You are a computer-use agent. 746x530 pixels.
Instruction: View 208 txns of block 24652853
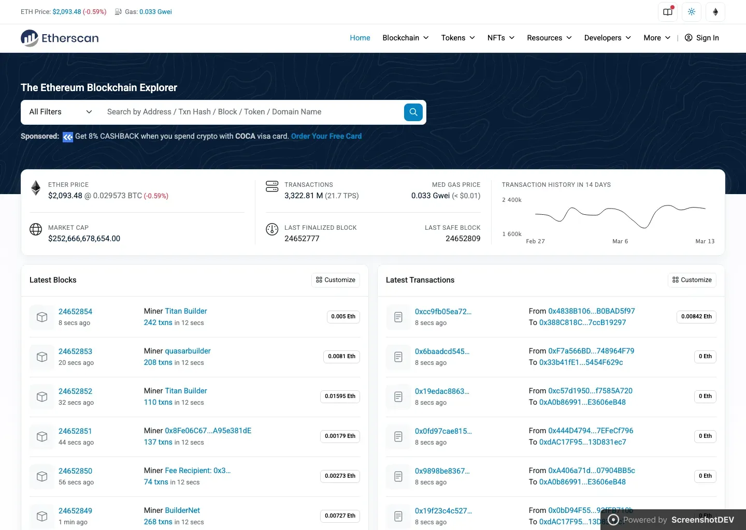(158, 362)
